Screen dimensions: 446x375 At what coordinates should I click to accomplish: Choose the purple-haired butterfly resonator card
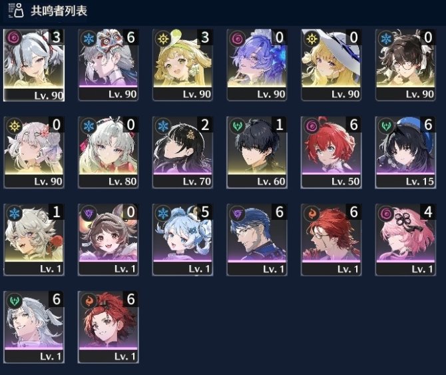257,65
